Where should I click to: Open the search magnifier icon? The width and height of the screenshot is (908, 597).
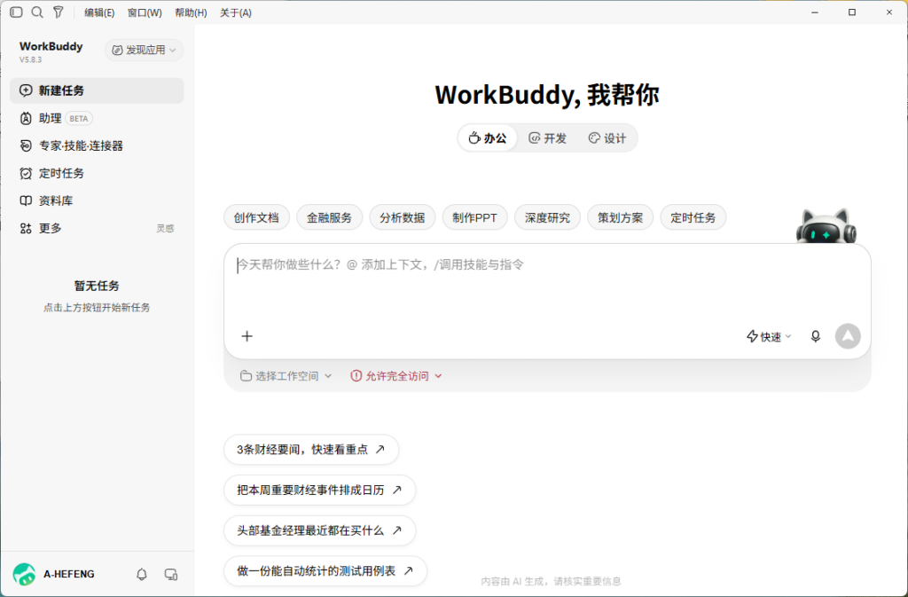(x=37, y=12)
